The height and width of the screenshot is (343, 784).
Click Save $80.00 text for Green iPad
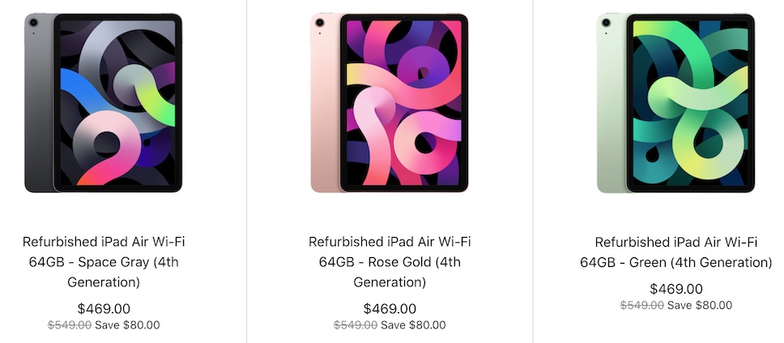pos(700,305)
